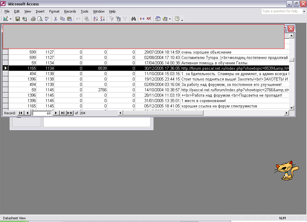Open Print Preview from the toolbar
Image resolution: width=307 pixels, height=222 pixels.
pos(40,19)
